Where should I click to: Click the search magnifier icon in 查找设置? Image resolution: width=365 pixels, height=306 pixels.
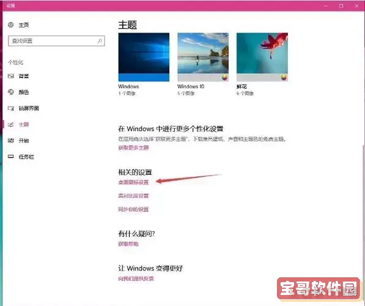(100, 41)
